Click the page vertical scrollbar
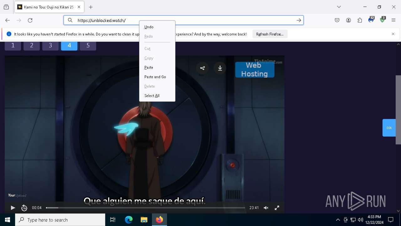This screenshot has width=401, height=226. [398, 110]
